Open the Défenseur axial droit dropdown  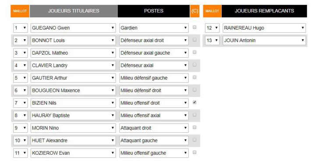[154, 40]
